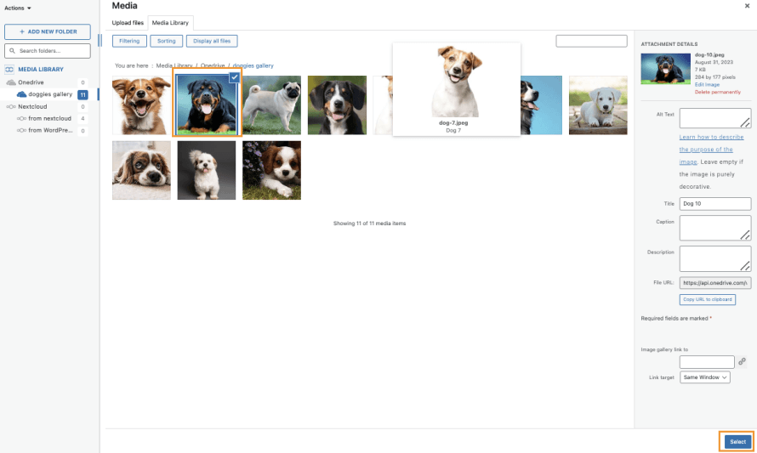Focus the Search folders input field
The height and width of the screenshot is (453, 757).
tap(48, 51)
